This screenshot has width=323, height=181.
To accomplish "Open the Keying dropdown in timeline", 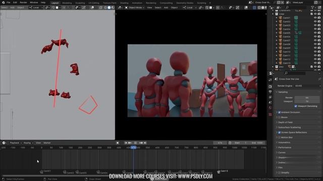I will click(28, 143).
